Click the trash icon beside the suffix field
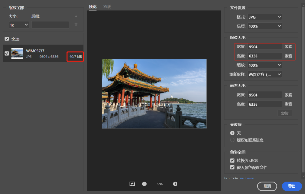The image size is (305, 194). (76, 25)
